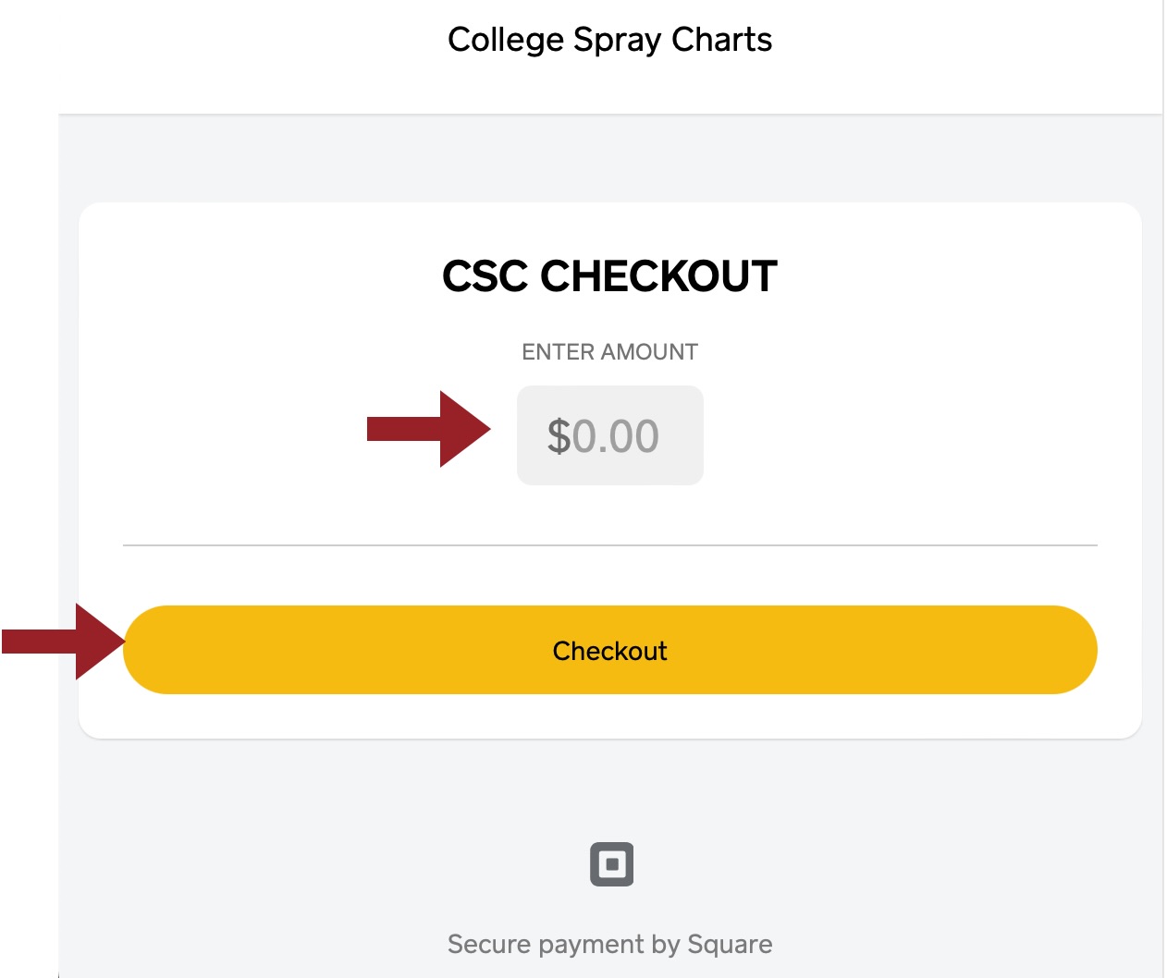
Task: Click the red arrow pointing to Checkout button
Action: pos(63,641)
